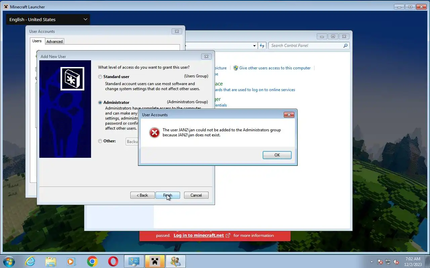430x268 pixels.
Task: Close the Control Panel window
Action: [344, 37]
